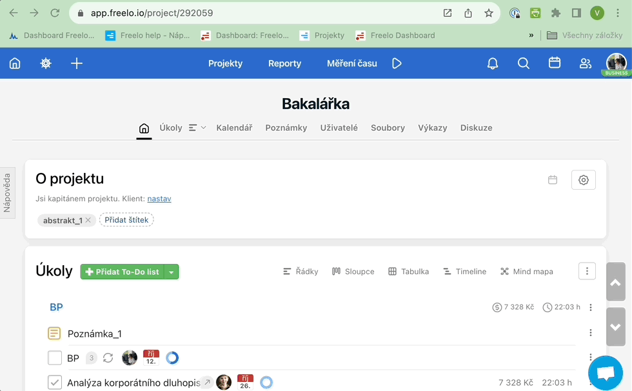This screenshot has height=391, width=632.
Task: Switch to Timeline view
Action: (x=465, y=272)
